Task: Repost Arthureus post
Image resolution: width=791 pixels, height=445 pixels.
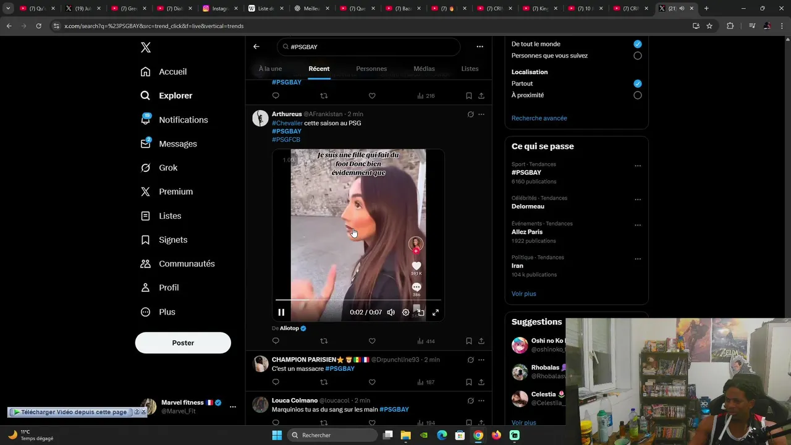Action: pyautogui.click(x=324, y=341)
